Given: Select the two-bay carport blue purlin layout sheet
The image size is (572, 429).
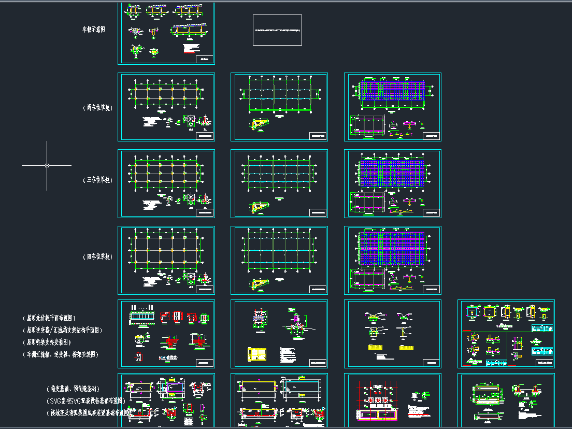Looking at the screenshot, I should [393, 107].
